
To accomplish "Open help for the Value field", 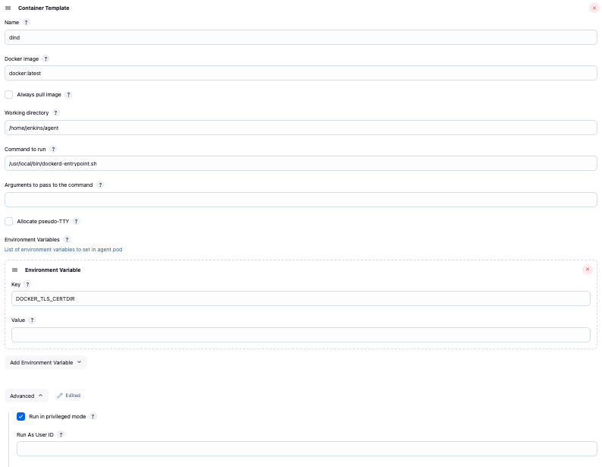I will click(x=32, y=320).
